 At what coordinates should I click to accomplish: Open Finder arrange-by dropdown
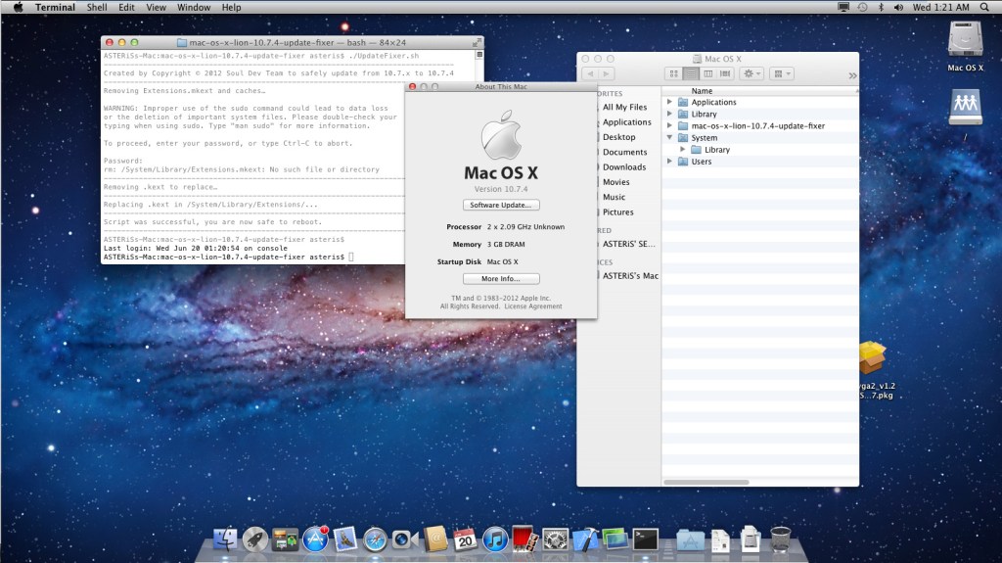782,73
